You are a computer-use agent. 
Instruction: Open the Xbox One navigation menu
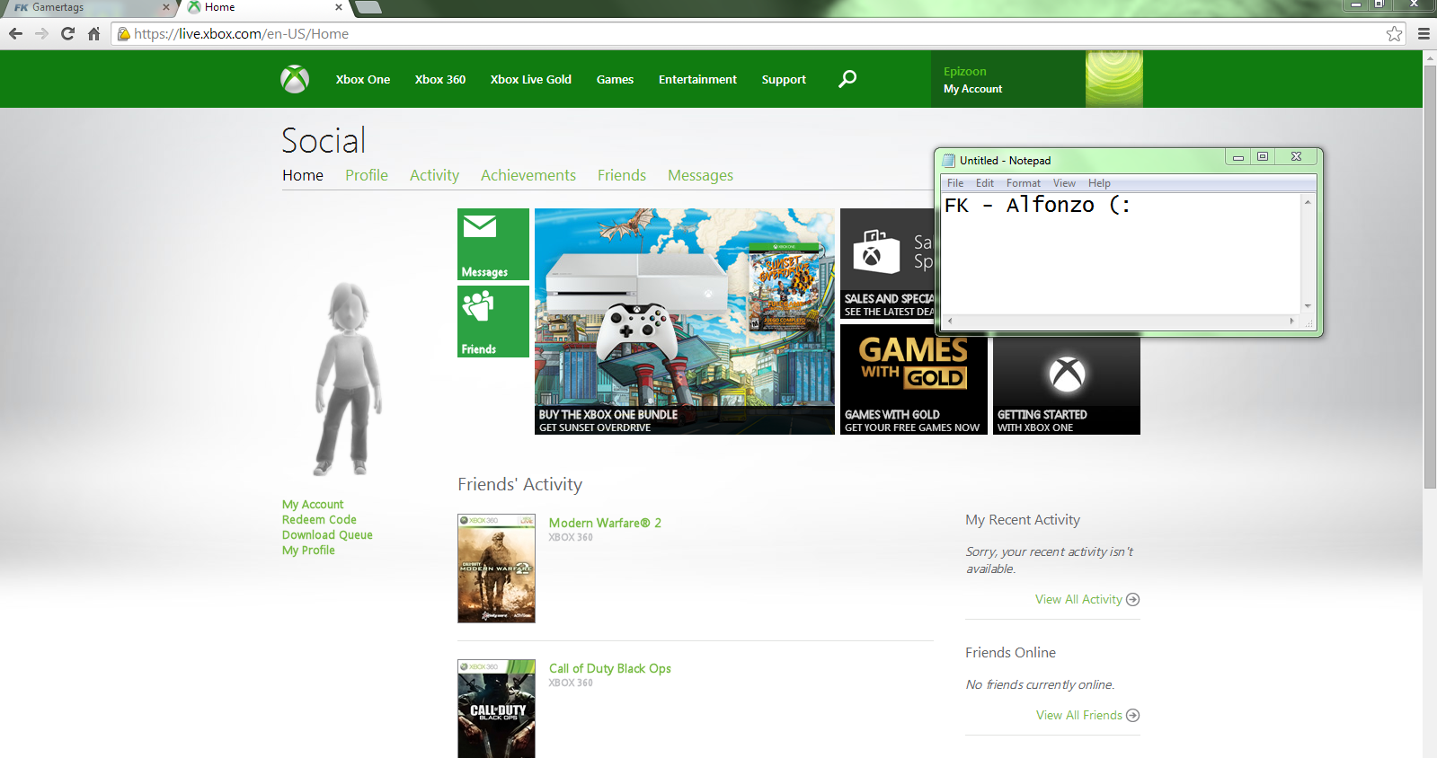click(x=363, y=79)
